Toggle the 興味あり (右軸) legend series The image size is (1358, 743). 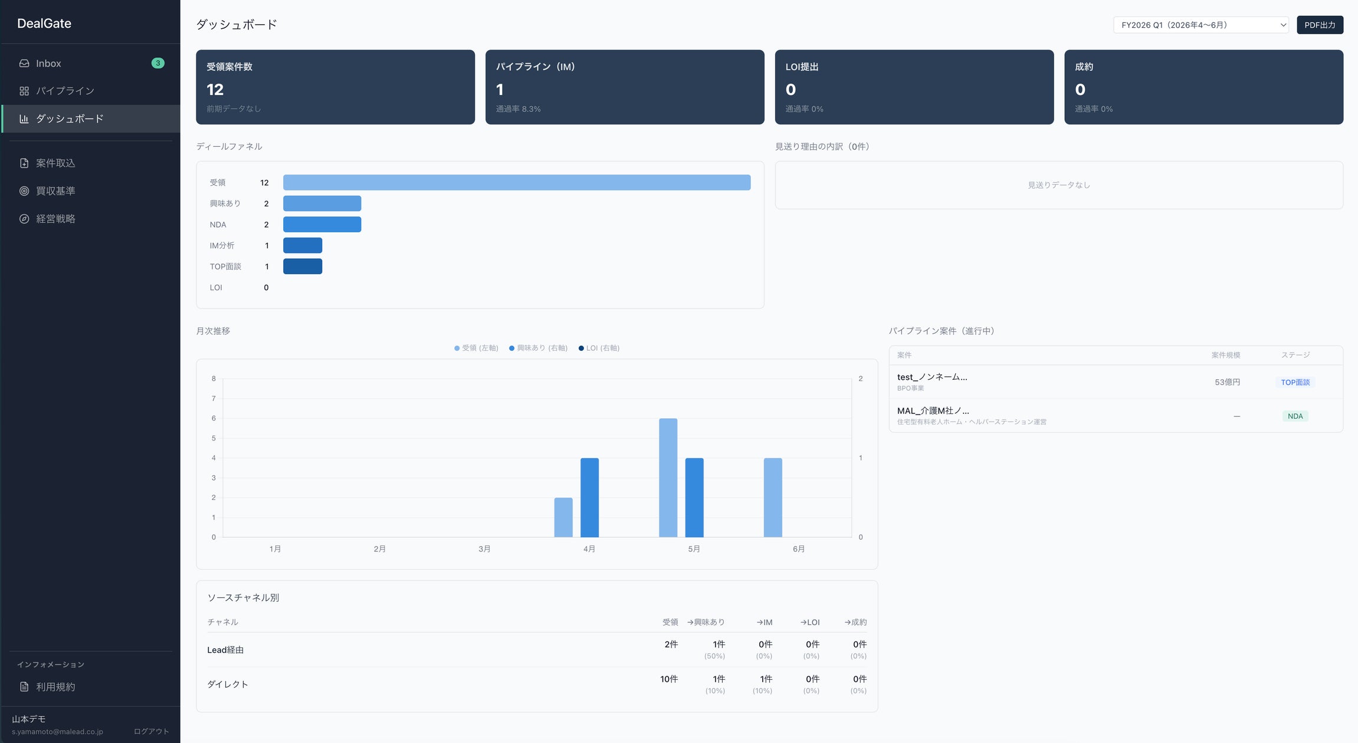coord(538,348)
